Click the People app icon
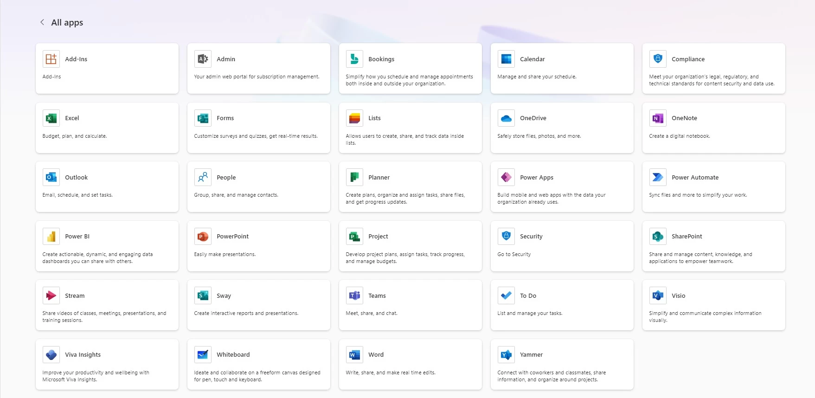Image resolution: width=815 pixels, height=398 pixels. click(x=203, y=177)
